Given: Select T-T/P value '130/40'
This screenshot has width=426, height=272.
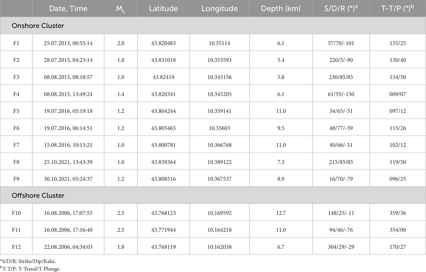Looking at the screenshot, I should [398, 60].
